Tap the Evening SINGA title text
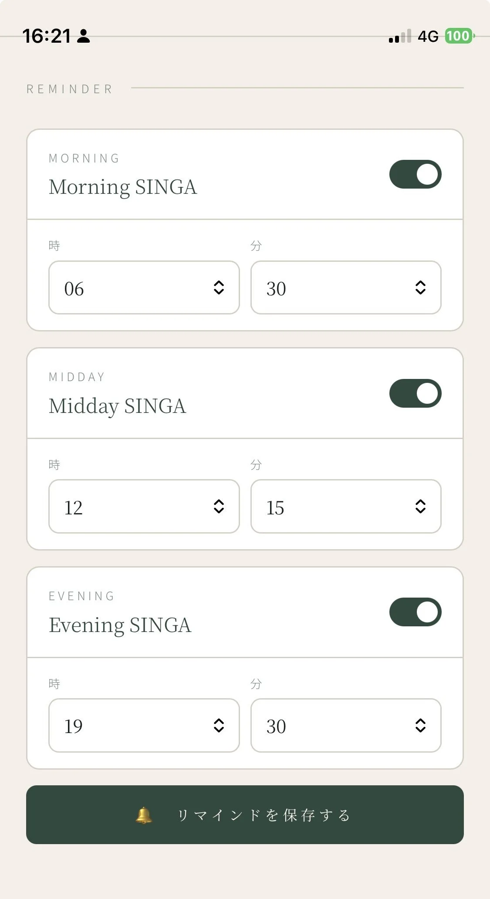This screenshot has width=490, height=899. (120, 625)
